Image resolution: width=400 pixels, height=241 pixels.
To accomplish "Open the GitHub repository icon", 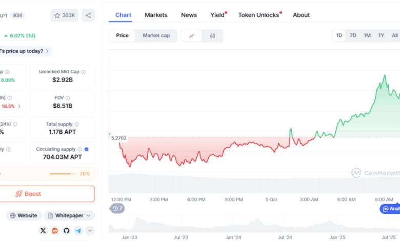I will [66, 231].
